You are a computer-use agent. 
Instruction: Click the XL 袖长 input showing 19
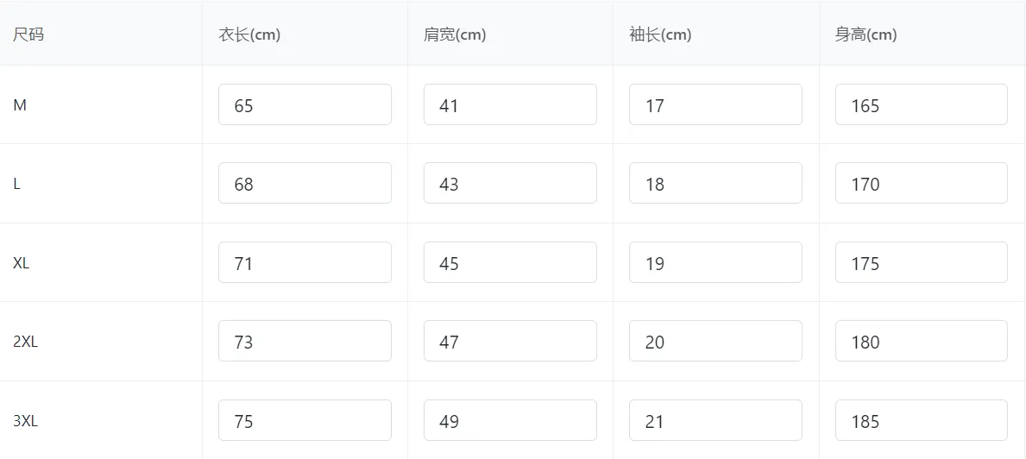[x=715, y=262]
